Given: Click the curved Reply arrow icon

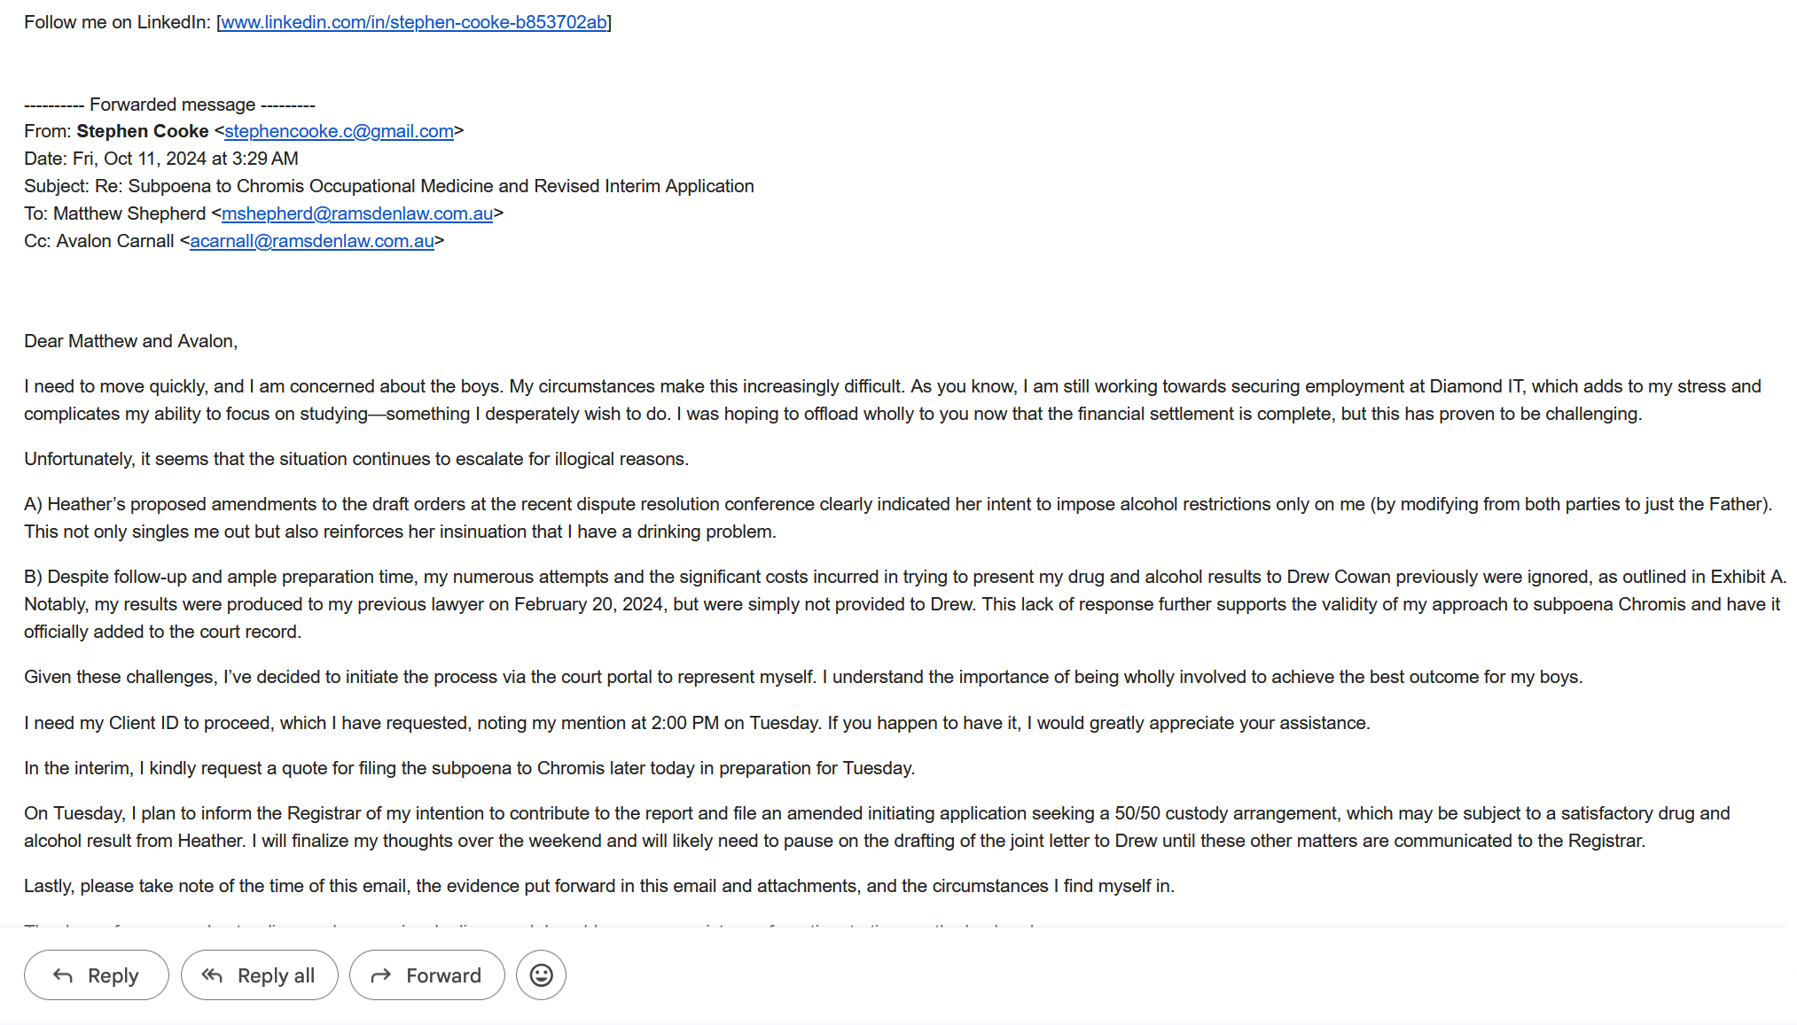Looking at the screenshot, I should pos(63,975).
